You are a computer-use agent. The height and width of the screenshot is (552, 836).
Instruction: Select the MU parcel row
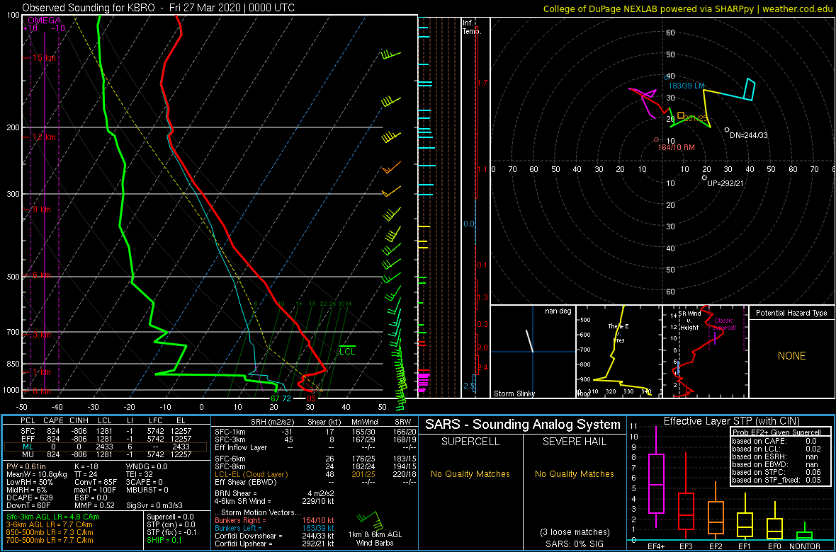106,454
